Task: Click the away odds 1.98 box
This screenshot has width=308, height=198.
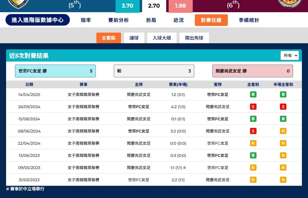Action: (180, 6)
